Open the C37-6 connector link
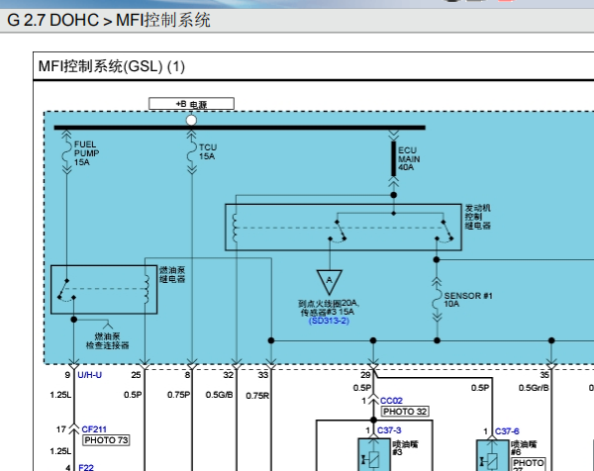The height and width of the screenshot is (471, 594). (507, 431)
